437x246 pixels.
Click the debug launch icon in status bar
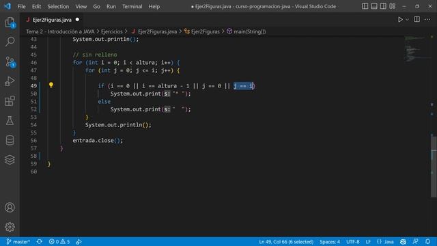79,241
